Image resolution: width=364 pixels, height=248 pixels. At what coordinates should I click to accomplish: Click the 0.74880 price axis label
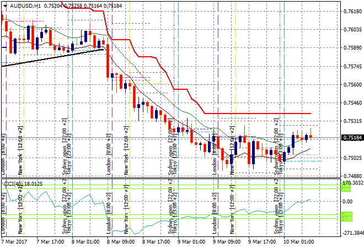(x=351, y=176)
